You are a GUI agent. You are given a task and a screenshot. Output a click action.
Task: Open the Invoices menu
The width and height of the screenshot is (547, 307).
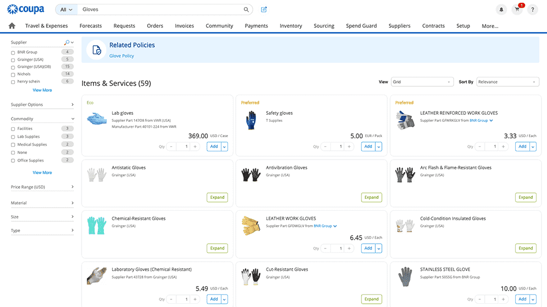tap(184, 26)
